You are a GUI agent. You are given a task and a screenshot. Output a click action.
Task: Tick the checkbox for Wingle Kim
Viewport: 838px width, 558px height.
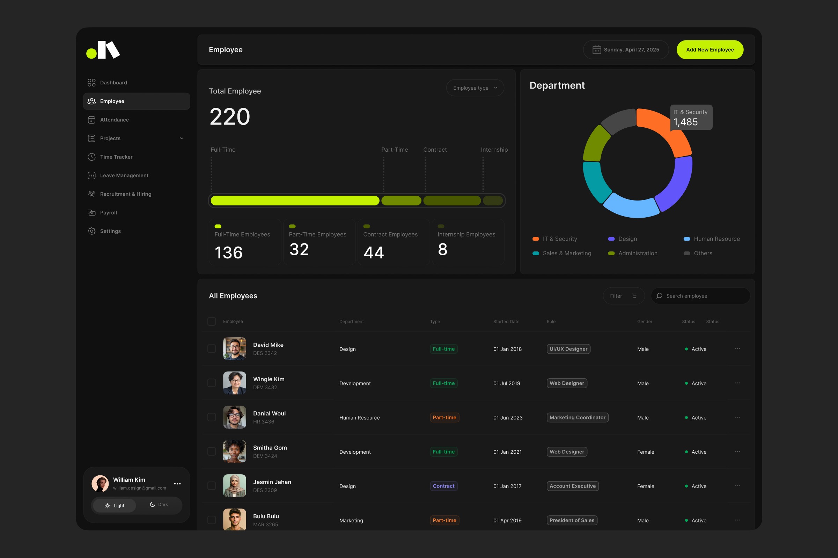coord(212,383)
